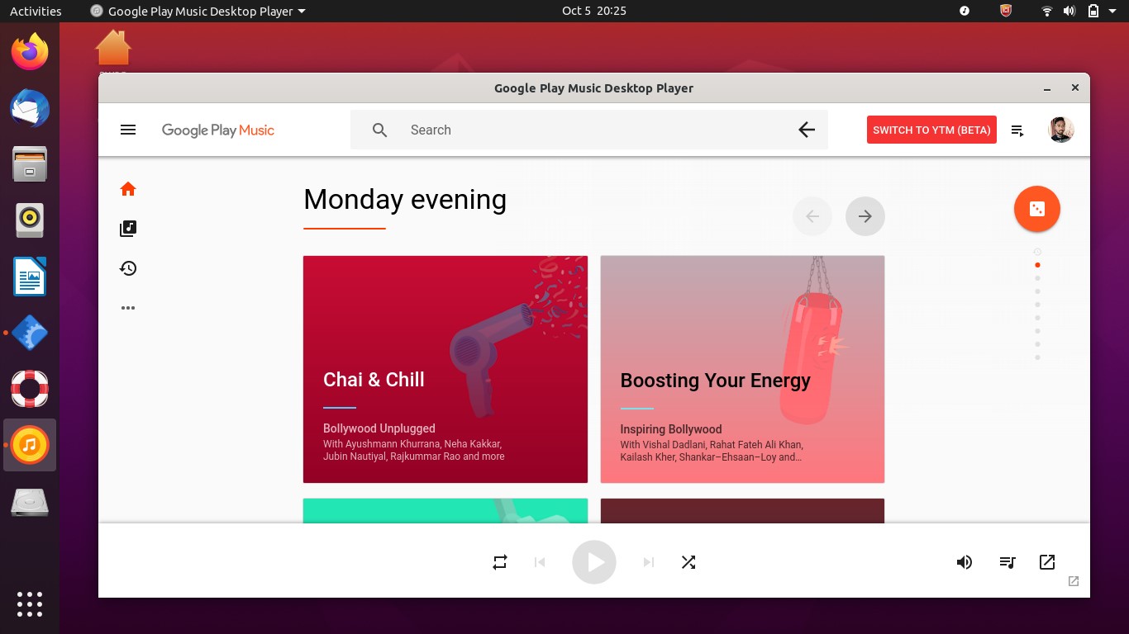Open Activities overview

(36, 11)
